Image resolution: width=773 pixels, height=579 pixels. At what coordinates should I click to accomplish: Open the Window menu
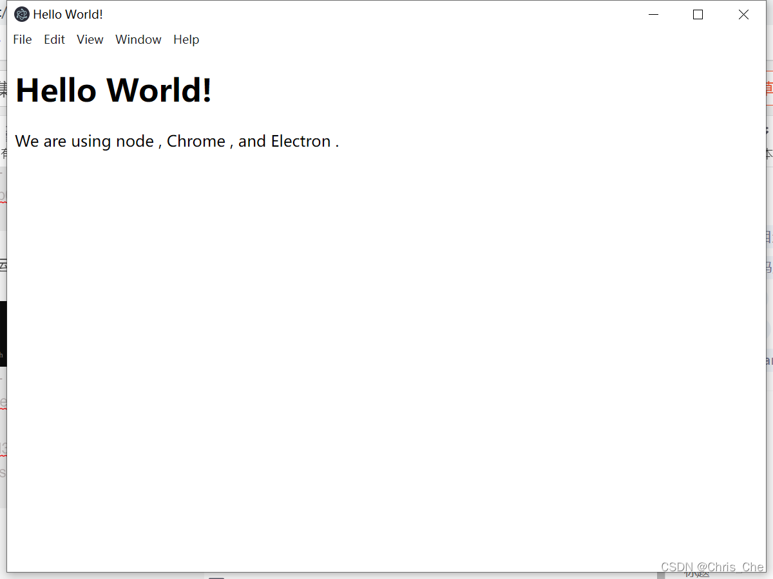pos(138,39)
